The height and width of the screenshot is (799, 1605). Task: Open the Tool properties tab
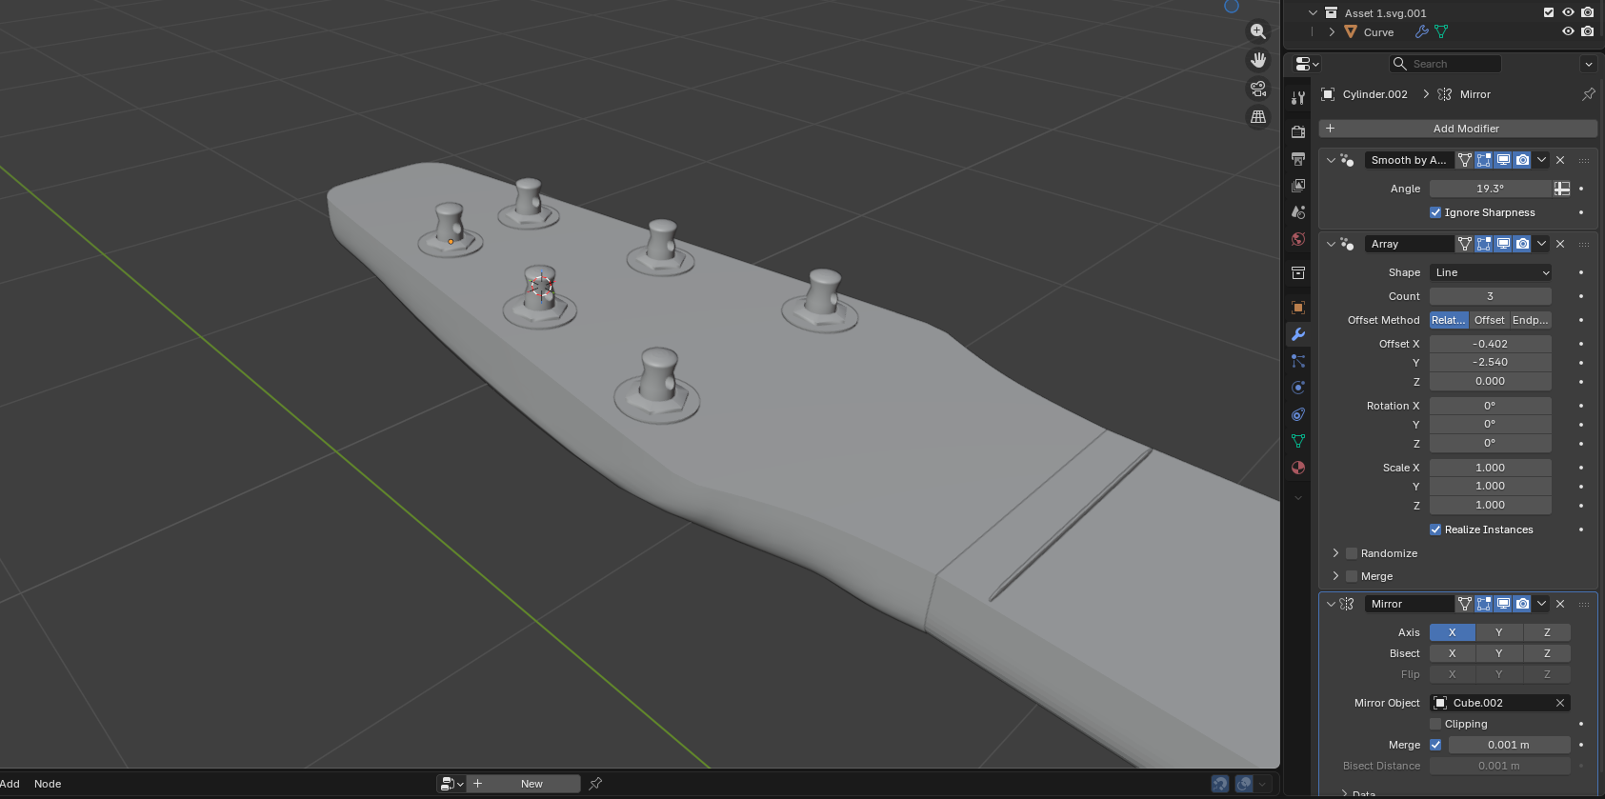pos(1297,98)
